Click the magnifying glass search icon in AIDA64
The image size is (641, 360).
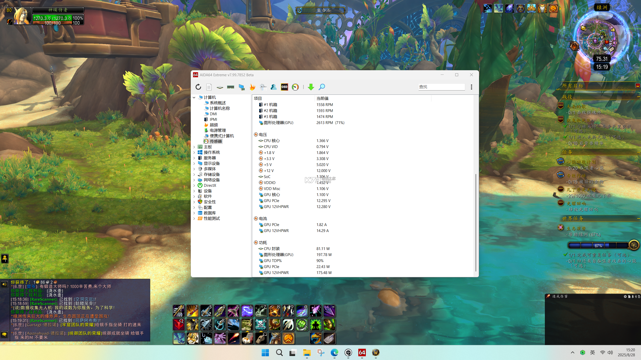coord(322,87)
